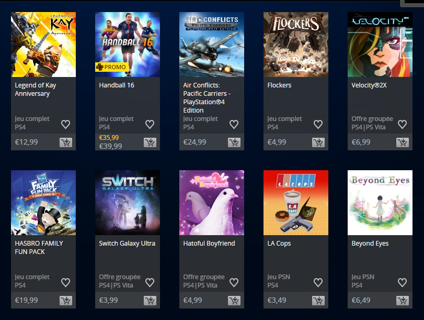
Task: Add Switch Galaxy Ultra to cart
Action: [x=150, y=301]
